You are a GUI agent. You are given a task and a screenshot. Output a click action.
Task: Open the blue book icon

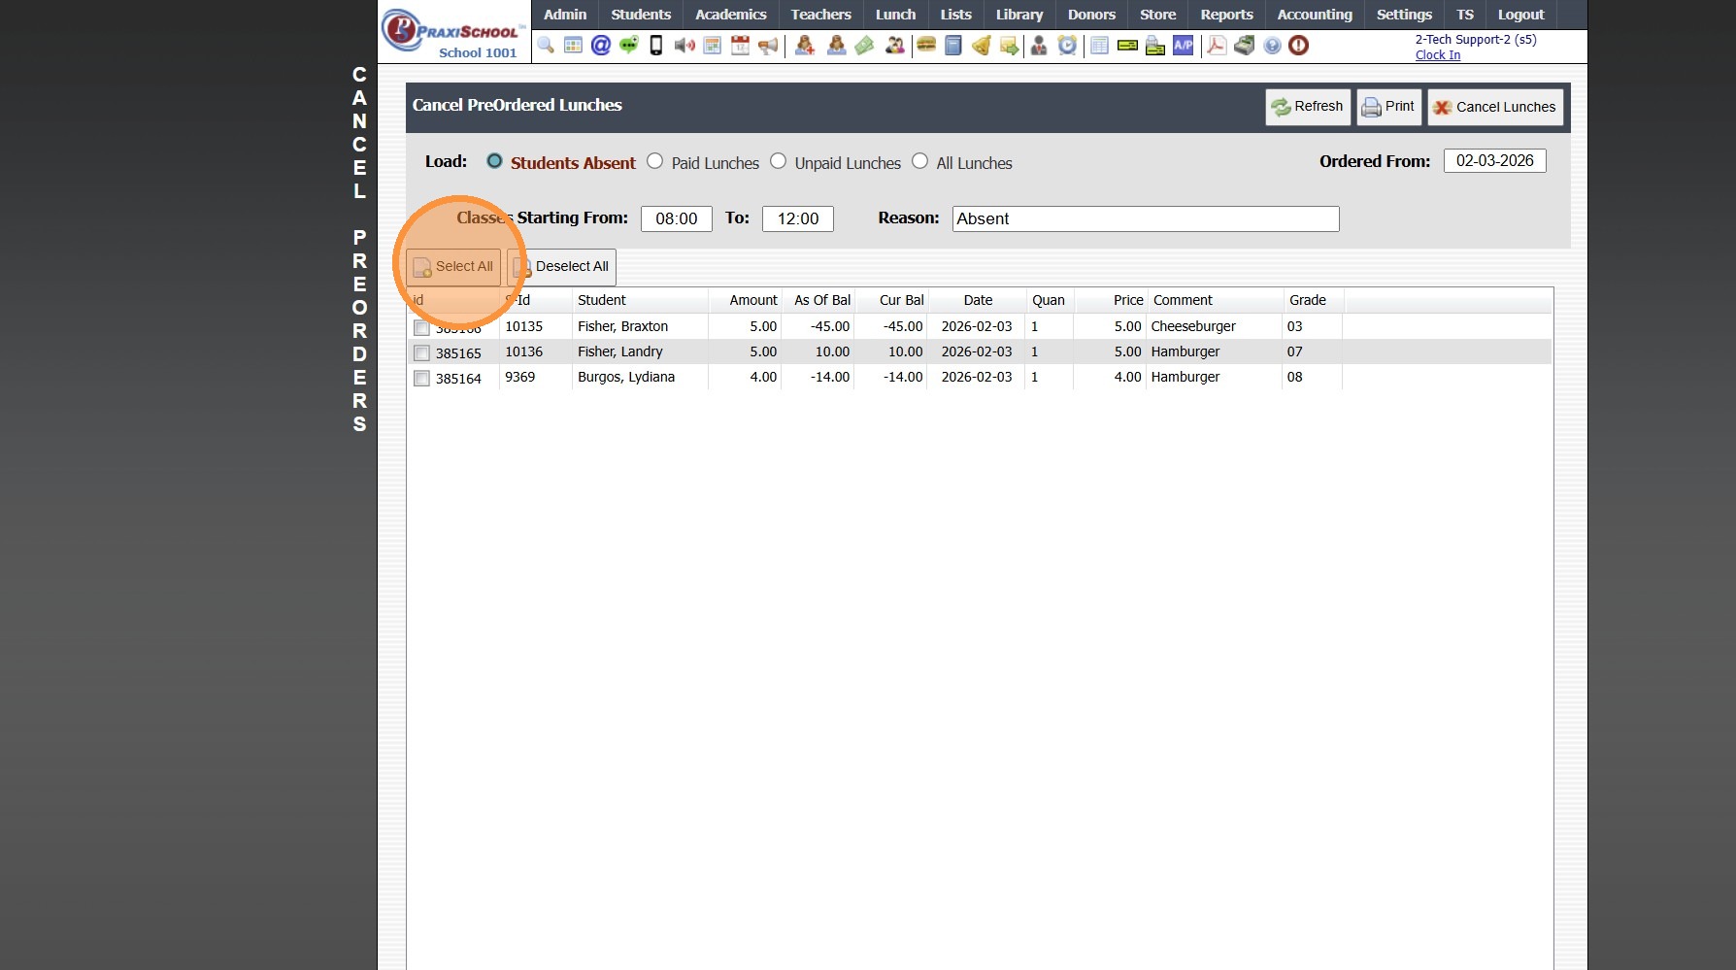click(x=953, y=46)
